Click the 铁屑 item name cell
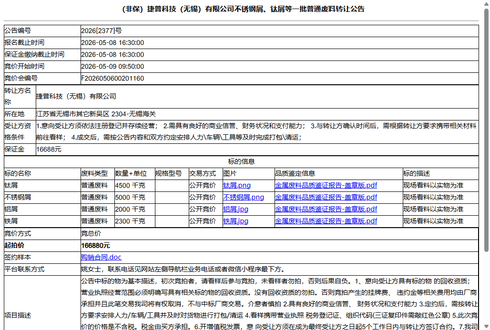The width and height of the screenshot is (490, 330). coord(42,221)
